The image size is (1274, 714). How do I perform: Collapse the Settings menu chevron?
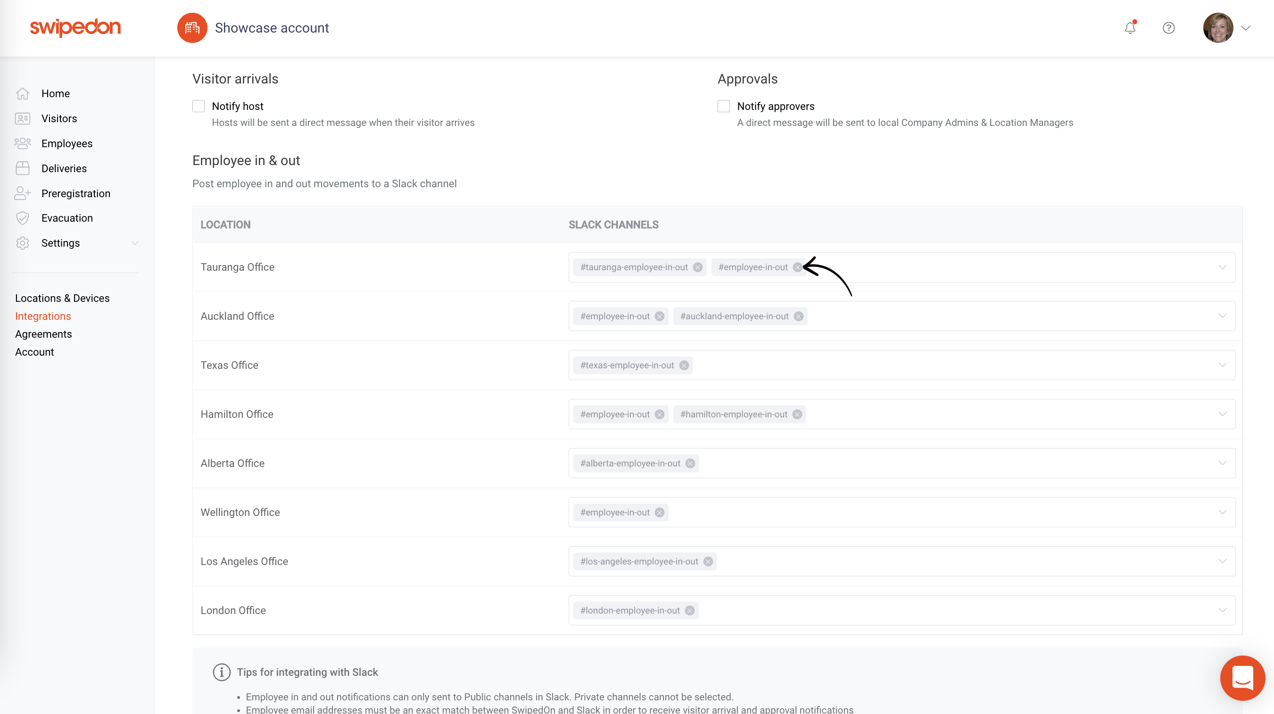pos(134,243)
